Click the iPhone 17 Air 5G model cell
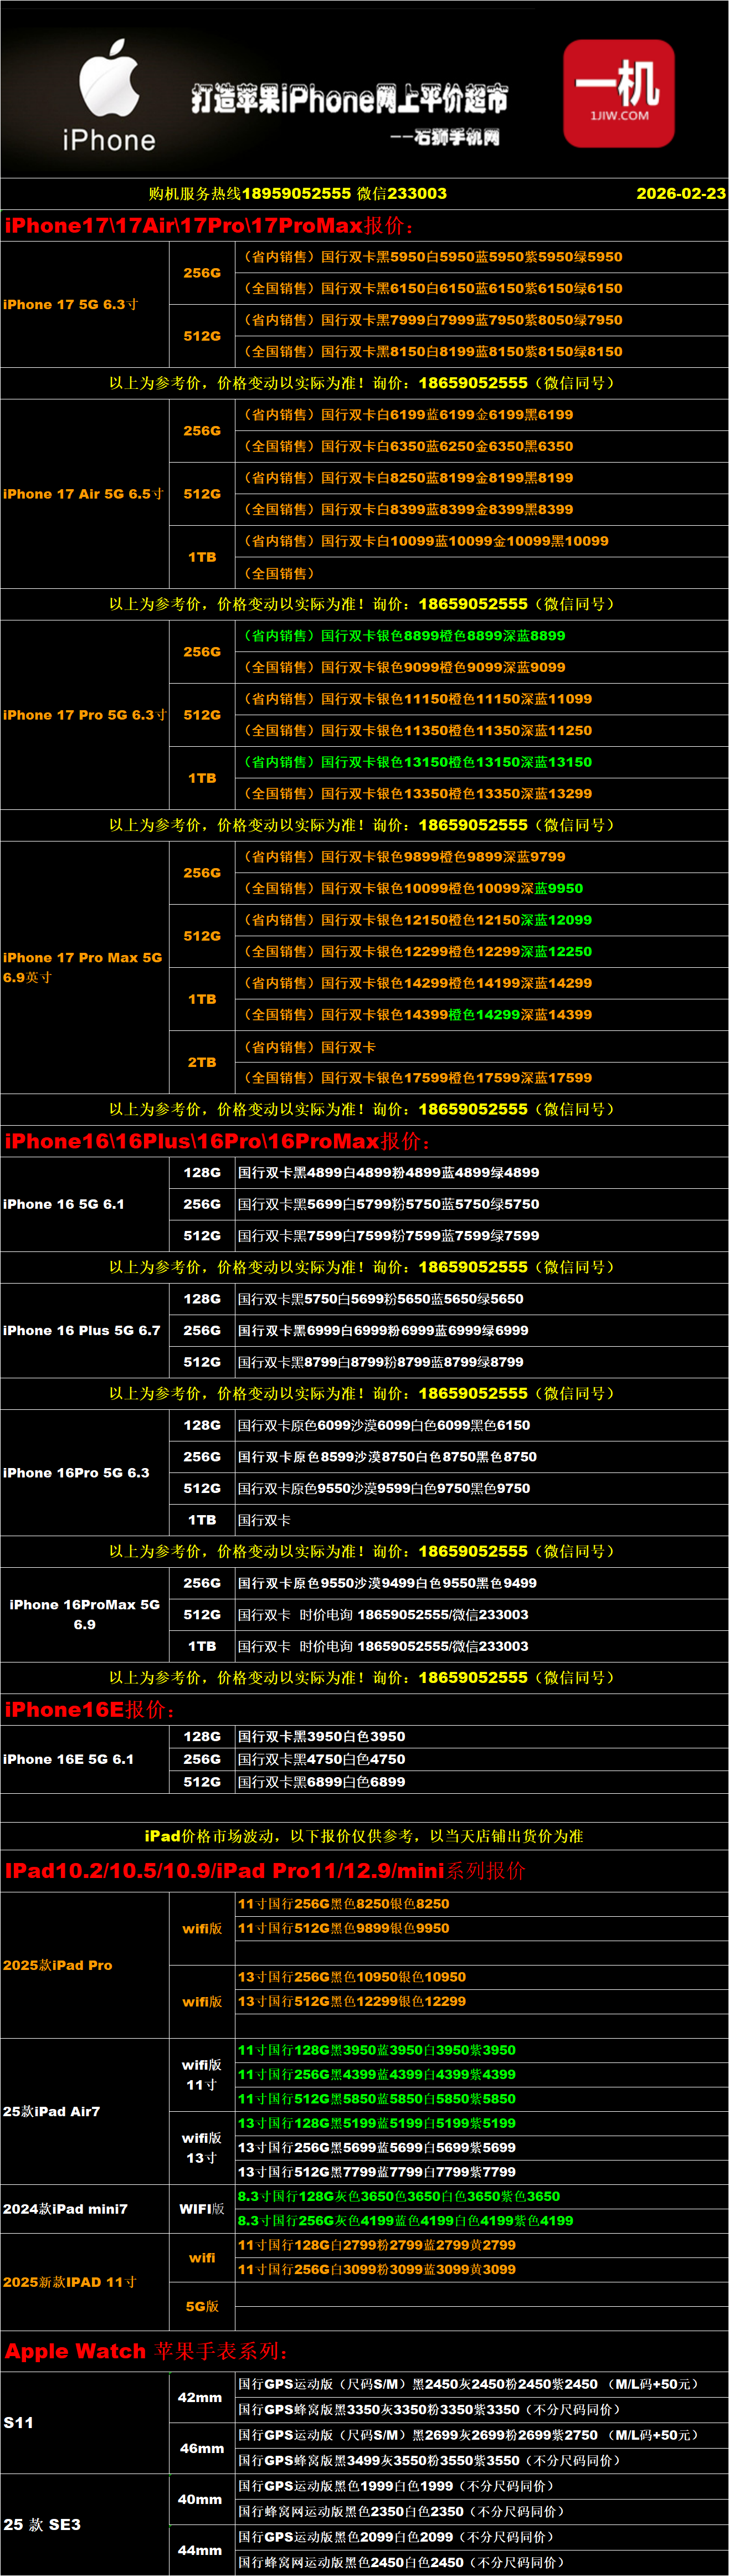Screen dimensions: 729x2576 coord(83,494)
